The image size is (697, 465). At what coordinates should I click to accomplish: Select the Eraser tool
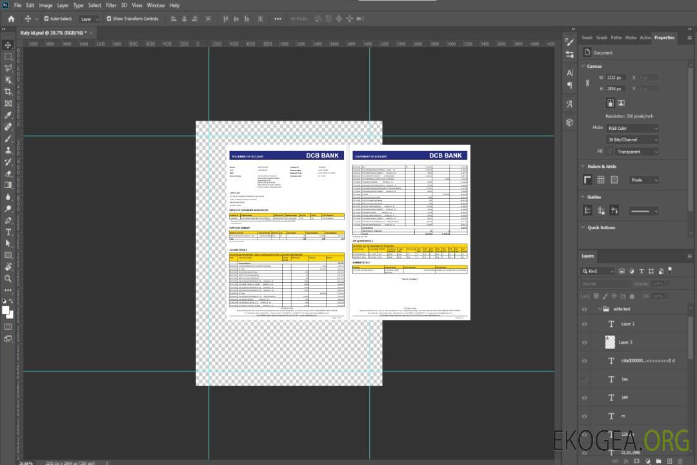coord(8,174)
